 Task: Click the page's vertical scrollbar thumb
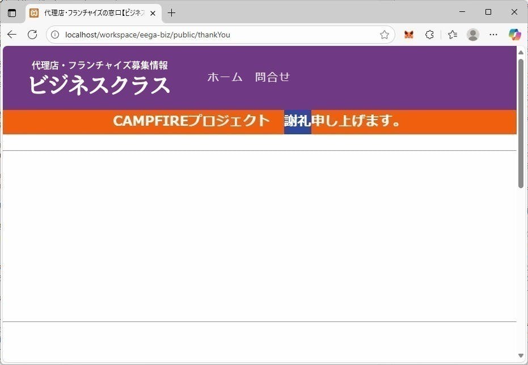[x=521, y=122]
